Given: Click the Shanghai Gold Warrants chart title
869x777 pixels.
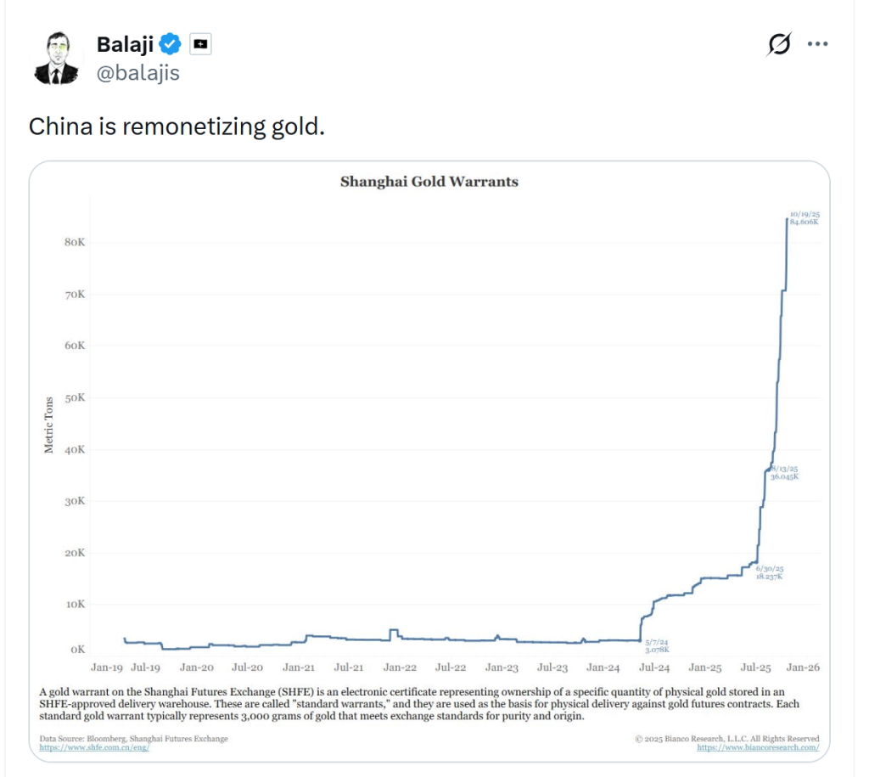Looking at the screenshot, I should point(429,181).
